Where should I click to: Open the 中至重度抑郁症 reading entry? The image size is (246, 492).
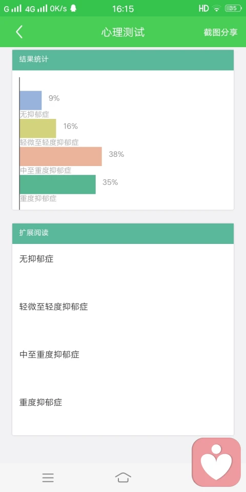[123, 355]
